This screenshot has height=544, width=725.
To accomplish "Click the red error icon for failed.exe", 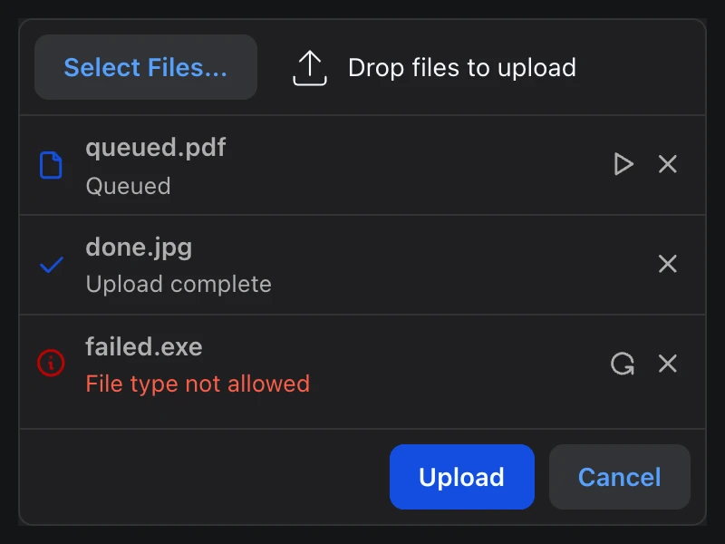I will (x=51, y=364).
